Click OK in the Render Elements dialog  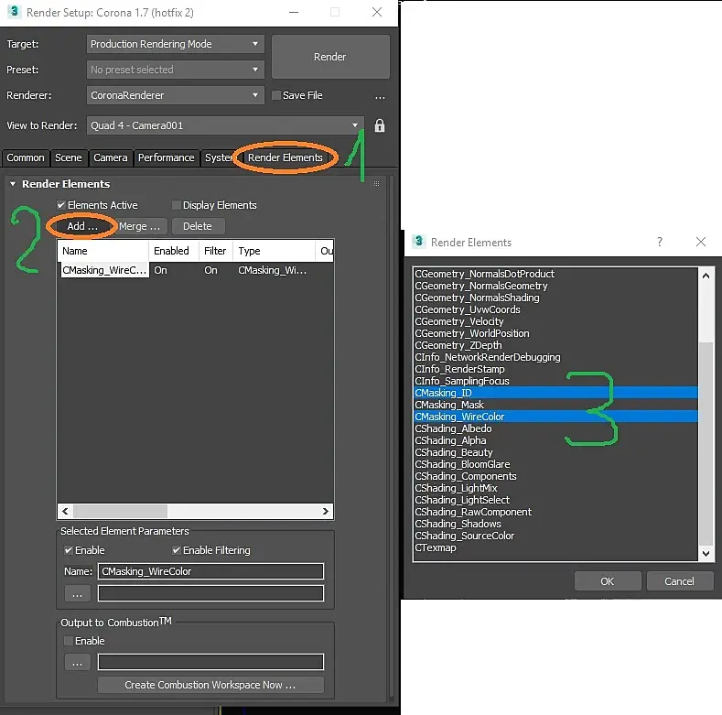(x=607, y=581)
